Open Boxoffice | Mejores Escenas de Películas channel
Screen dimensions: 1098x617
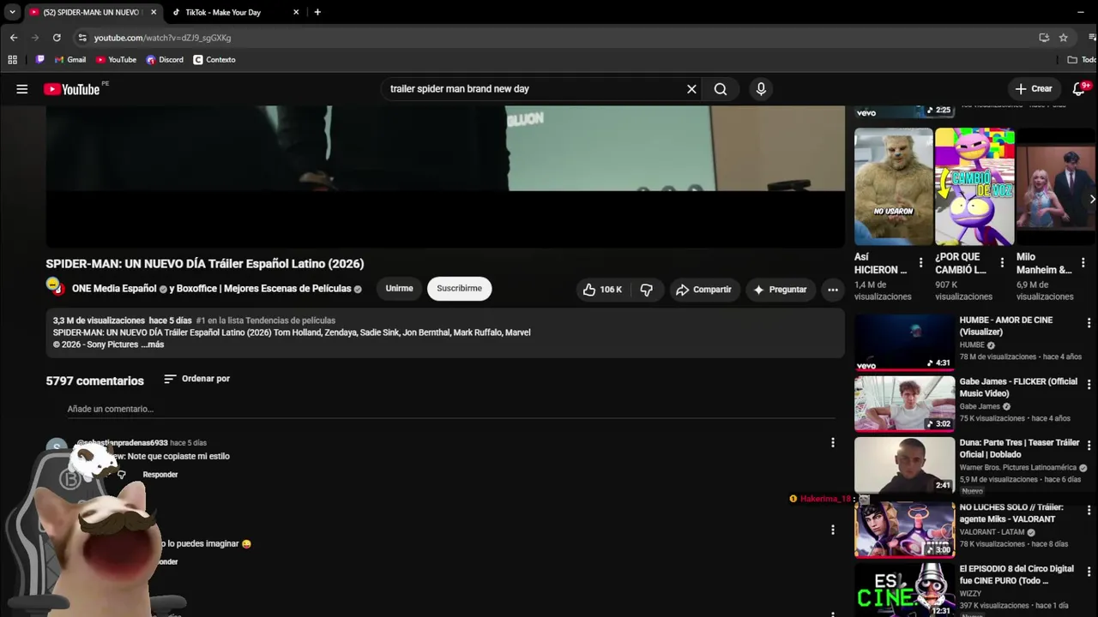[266, 289]
